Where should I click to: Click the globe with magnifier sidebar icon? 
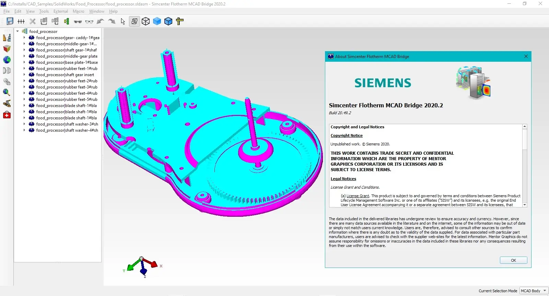7,93
